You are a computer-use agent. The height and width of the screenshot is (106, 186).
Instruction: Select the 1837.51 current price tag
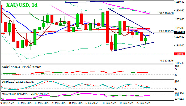176,32
